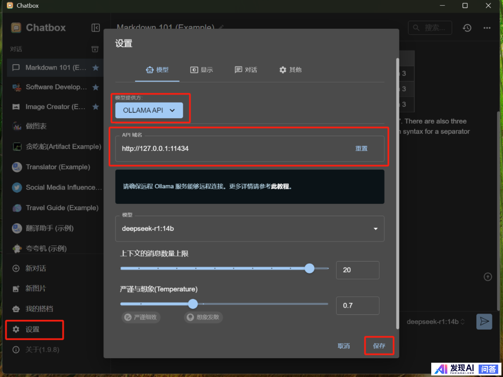Click the API 域名 input field

[x=235, y=149]
